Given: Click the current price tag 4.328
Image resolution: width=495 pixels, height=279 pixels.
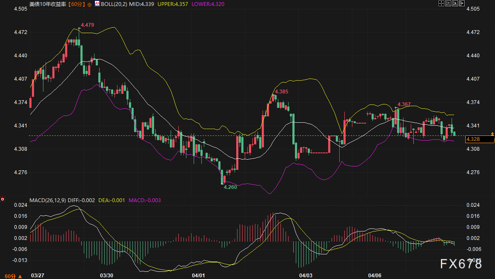Looking at the screenshot, I should tap(473, 139).
